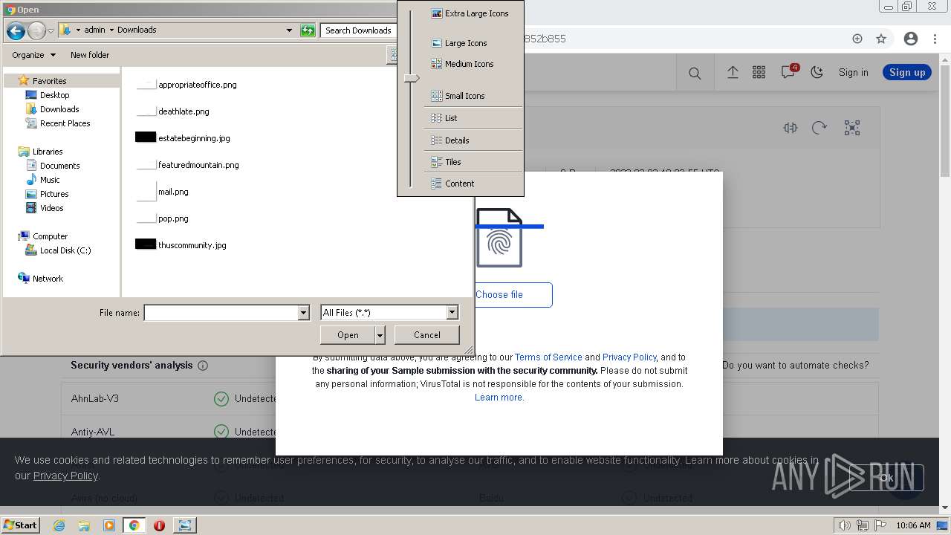This screenshot has width=951, height=535.
Task: Expand the Open button dropdown arrow
Action: 380,335
